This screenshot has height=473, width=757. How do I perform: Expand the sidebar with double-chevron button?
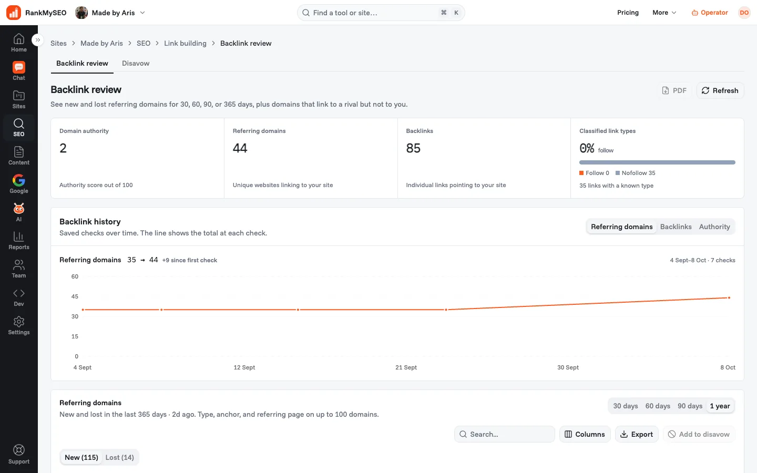click(37, 40)
